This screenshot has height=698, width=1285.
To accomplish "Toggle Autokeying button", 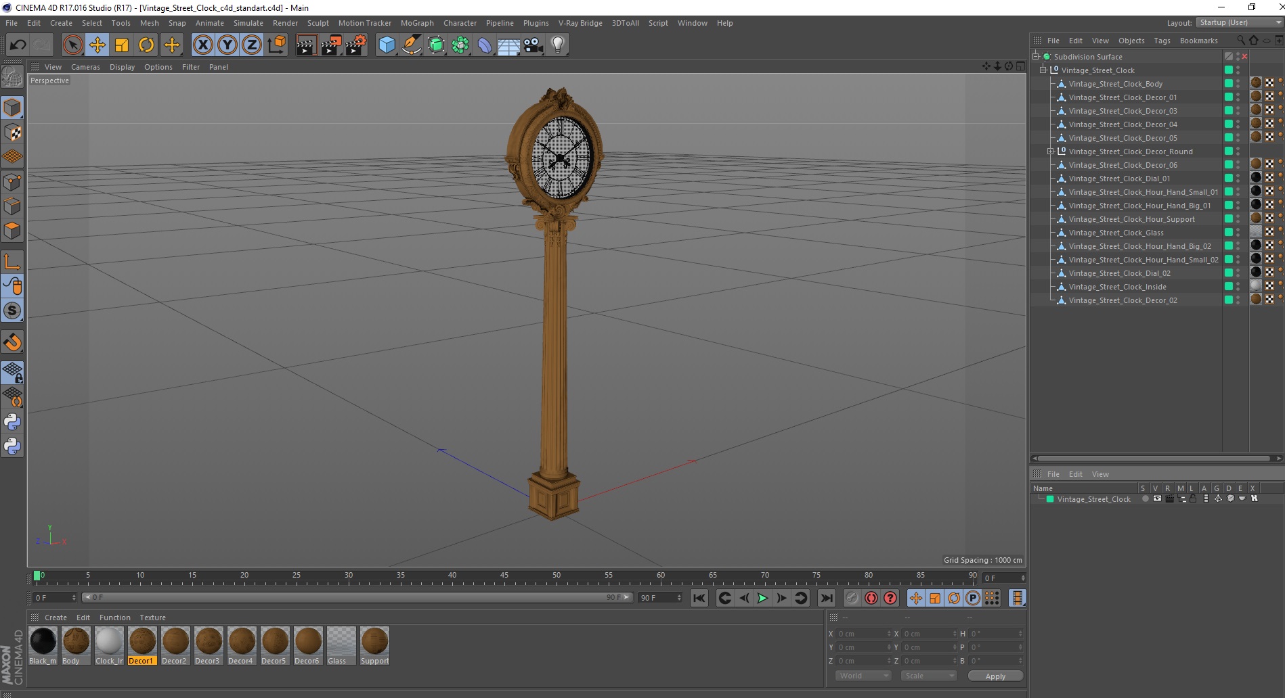I will 871,598.
